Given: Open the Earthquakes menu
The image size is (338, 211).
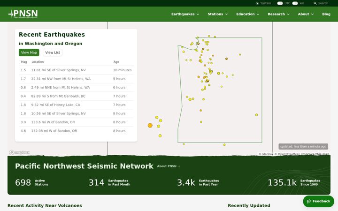Looking at the screenshot, I should click(x=185, y=14).
